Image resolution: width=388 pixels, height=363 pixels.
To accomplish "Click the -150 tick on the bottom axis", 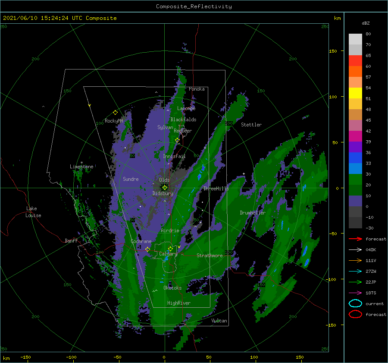I will tap(25, 357).
